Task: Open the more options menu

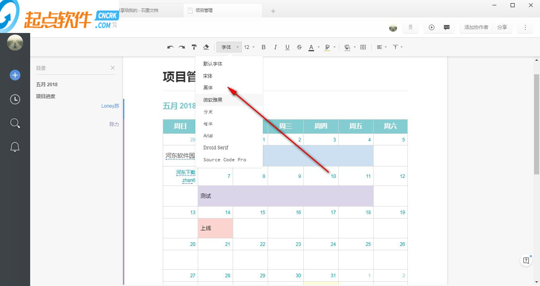Action: (x=525, y=27)
